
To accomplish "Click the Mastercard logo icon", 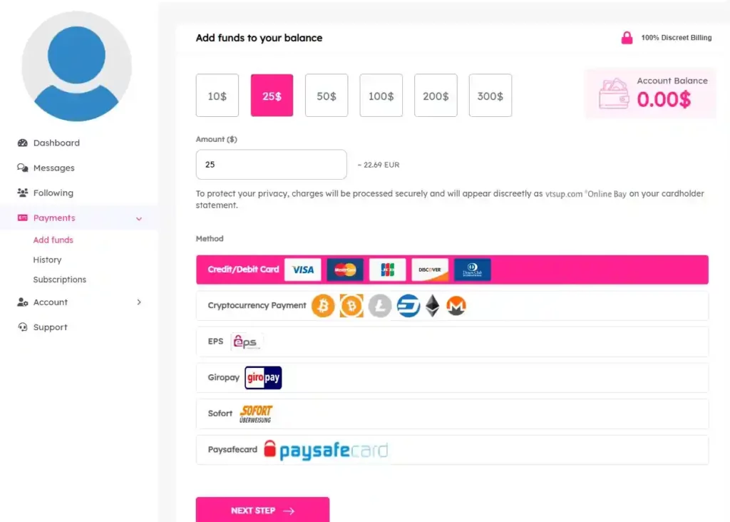I will 345,270.
